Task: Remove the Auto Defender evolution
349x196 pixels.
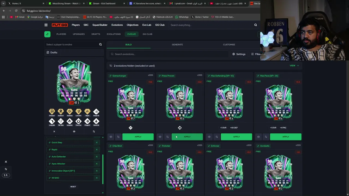Action: pos(97,157)
